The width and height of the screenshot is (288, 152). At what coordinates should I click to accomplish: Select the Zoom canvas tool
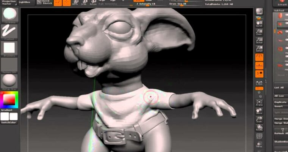pos(259,32)
